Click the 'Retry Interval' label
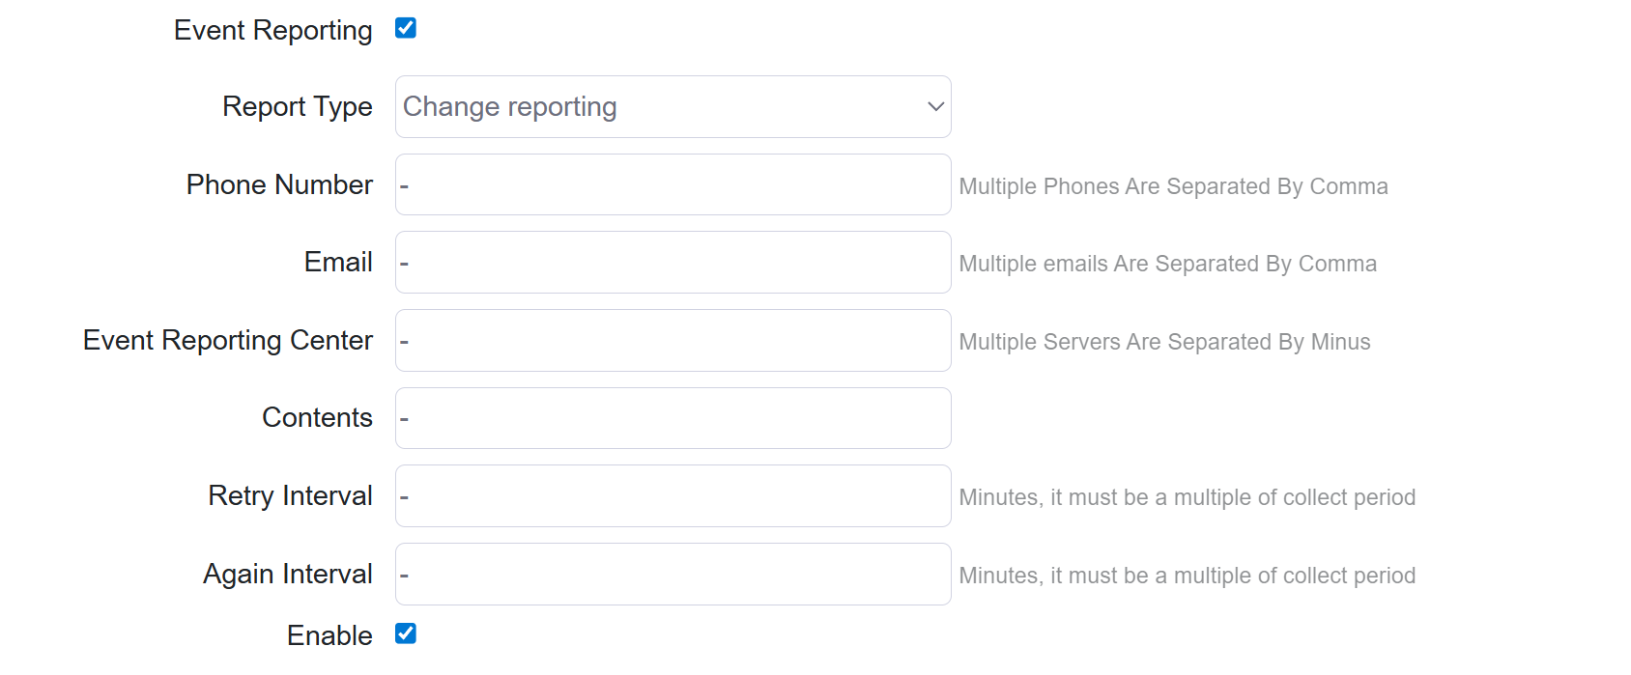1631x675 pixels. click(290, 496)
